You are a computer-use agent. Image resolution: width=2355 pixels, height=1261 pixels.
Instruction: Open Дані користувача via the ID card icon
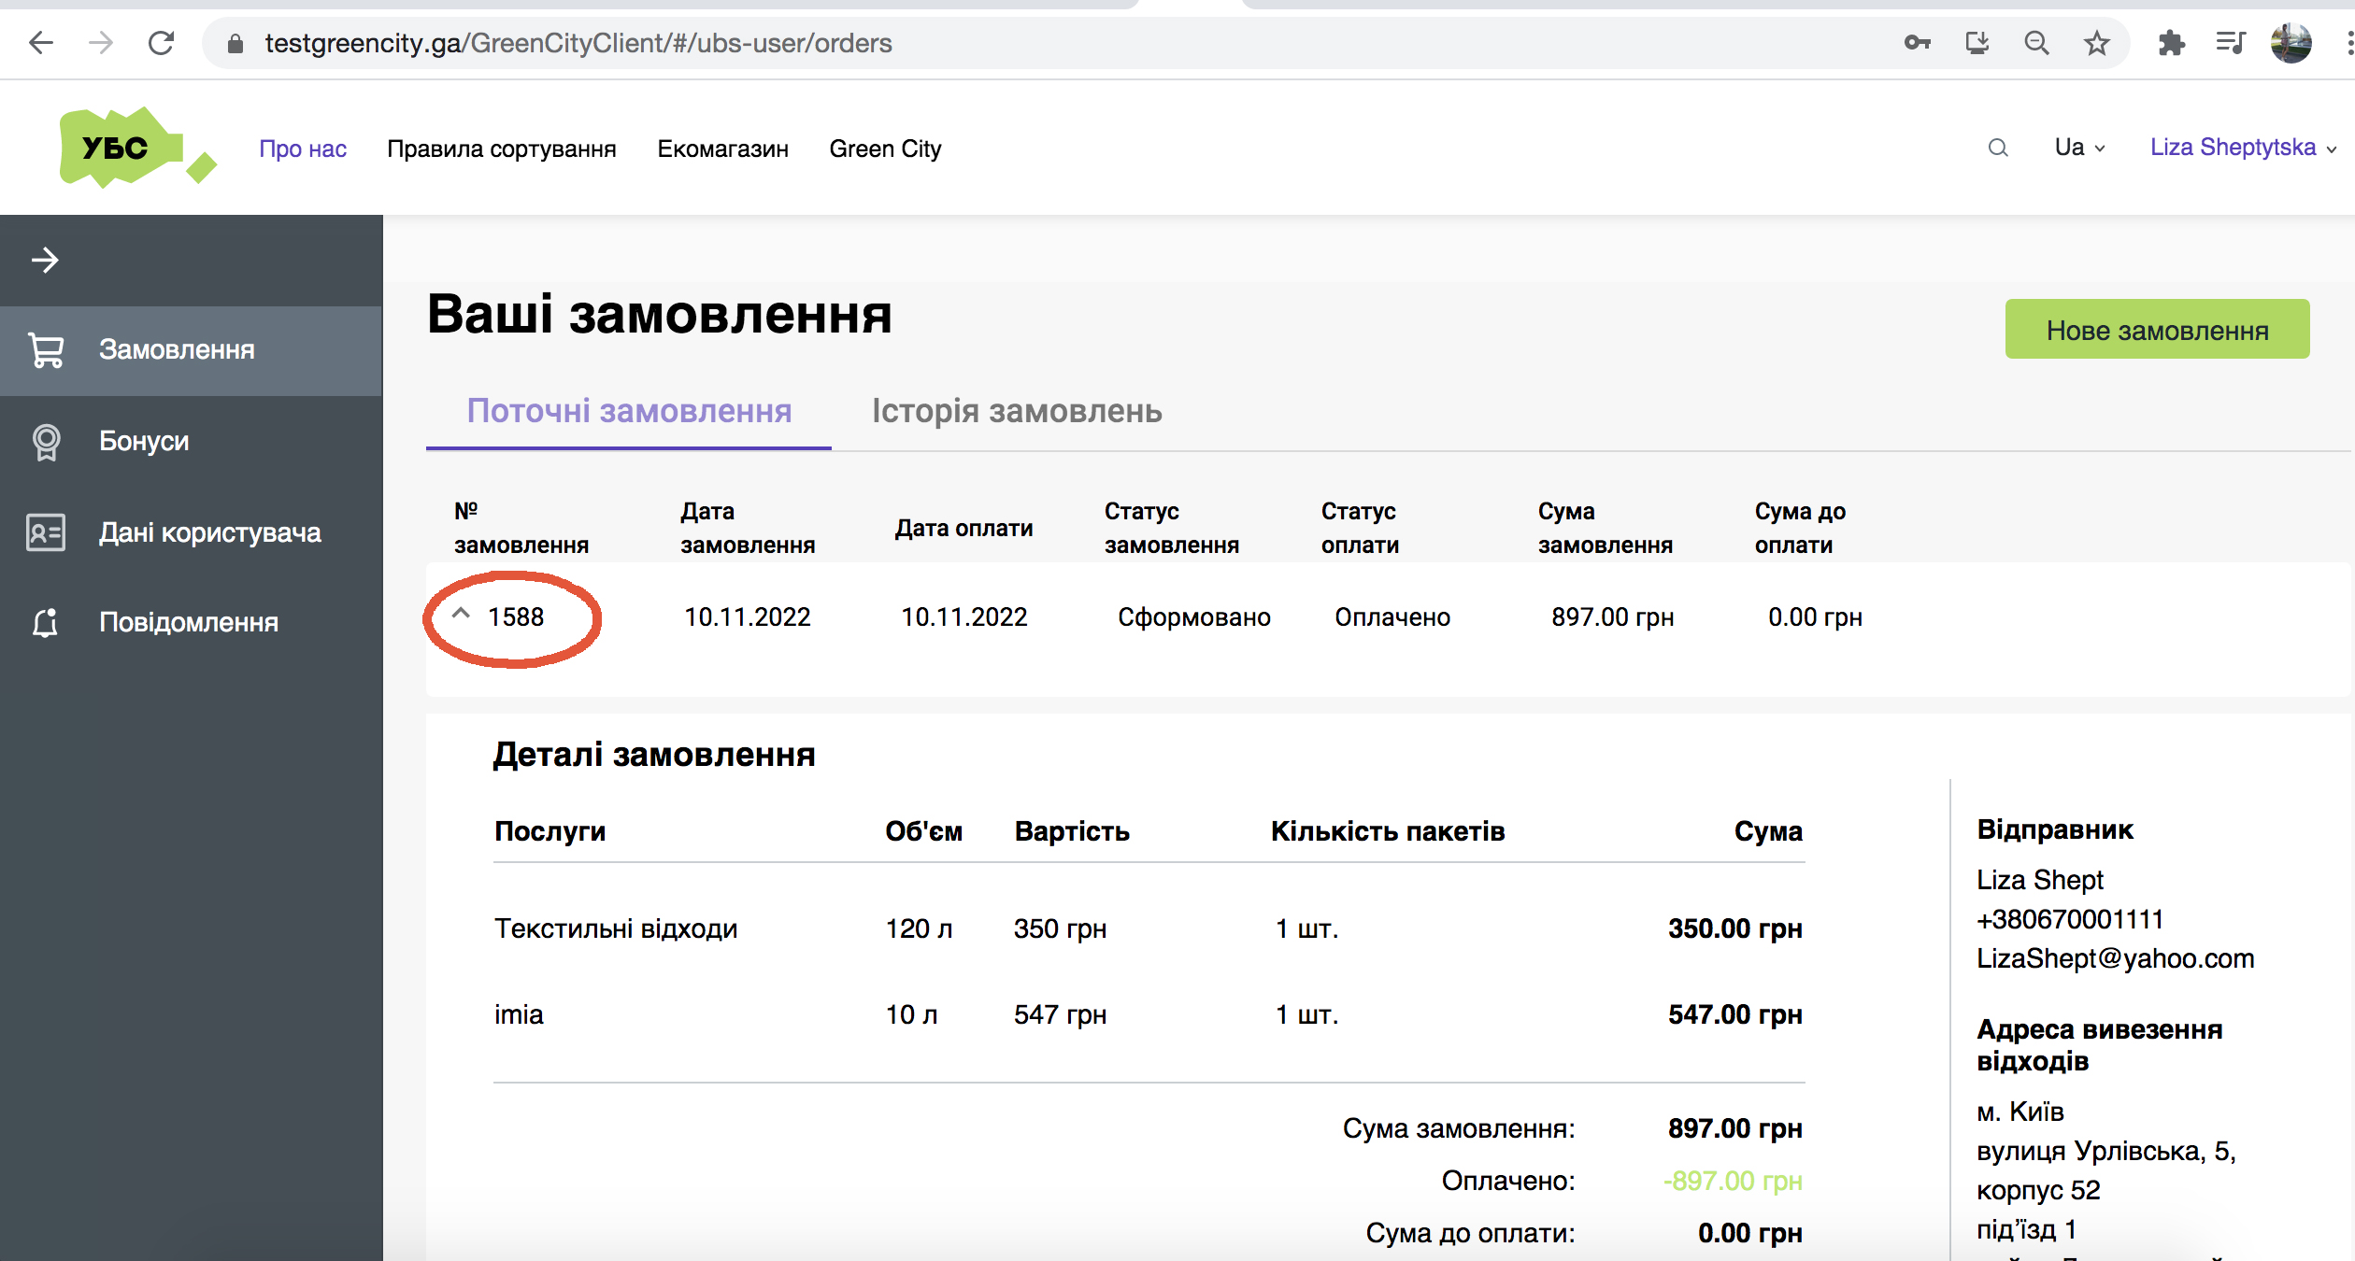(46, 532)
